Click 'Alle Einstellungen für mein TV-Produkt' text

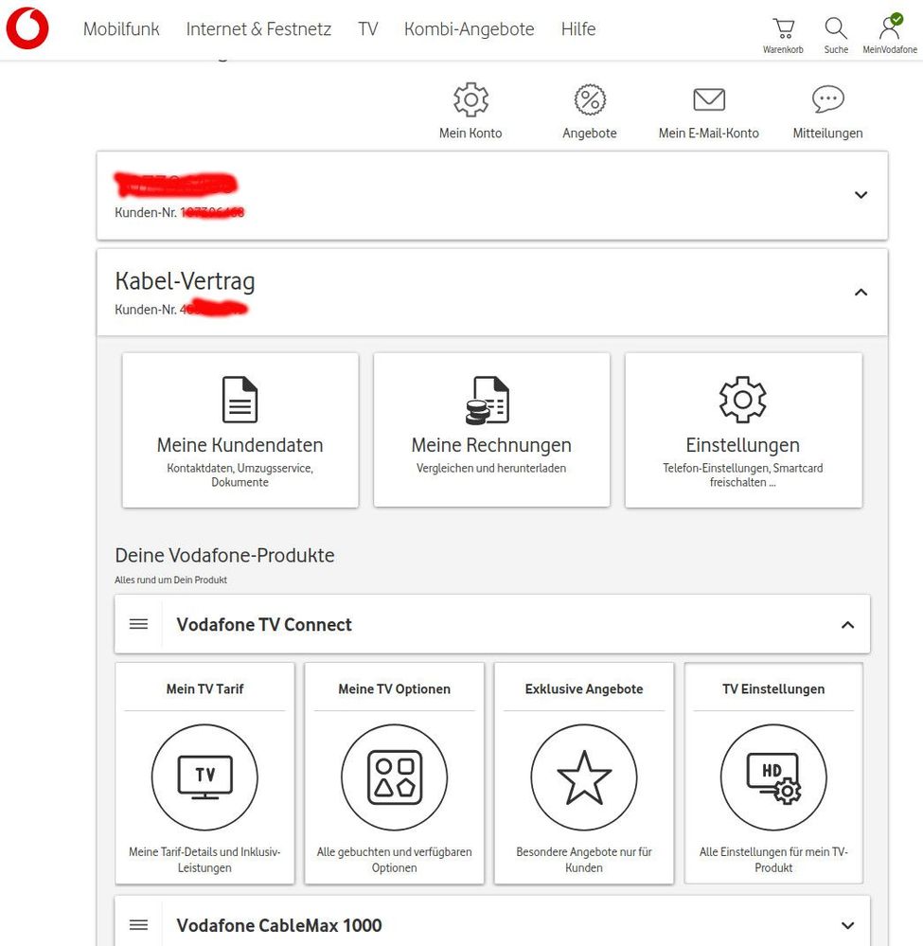coord(773,860)
